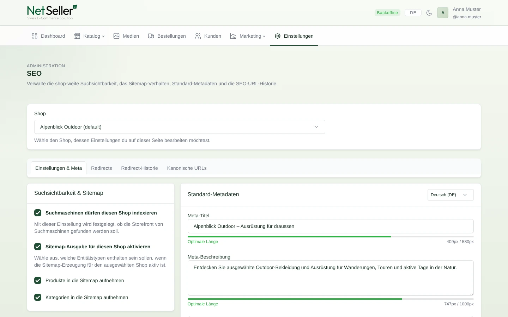Open the Einstellungen nav item
The height and width of the screenshot is (317, 508).
[x=294, y=36]
